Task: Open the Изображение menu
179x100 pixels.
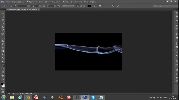Action: (x=32, y=2)
